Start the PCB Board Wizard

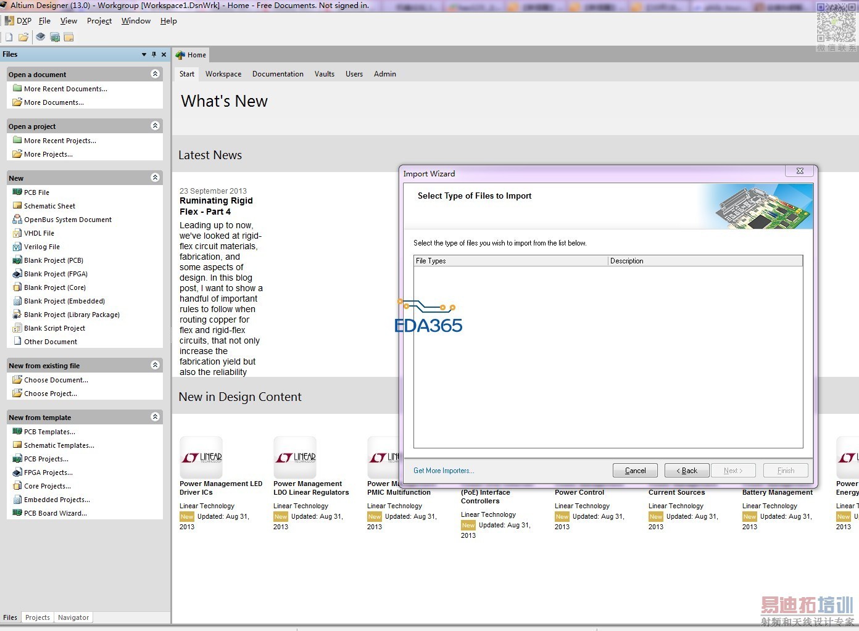[55, 513]
